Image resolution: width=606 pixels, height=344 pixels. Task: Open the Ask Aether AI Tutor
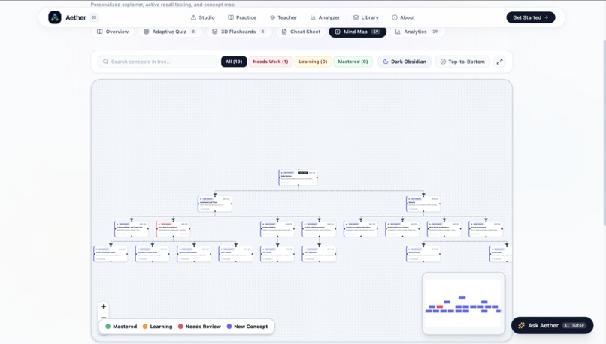pyautogui.click(x=553, y=325)
